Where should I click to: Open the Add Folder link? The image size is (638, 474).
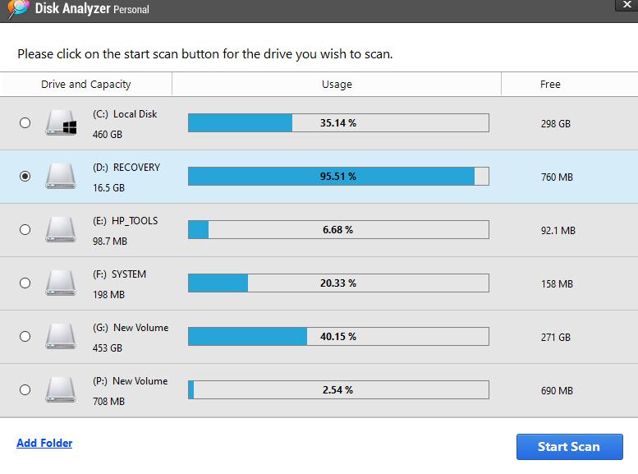coord(44,444)
